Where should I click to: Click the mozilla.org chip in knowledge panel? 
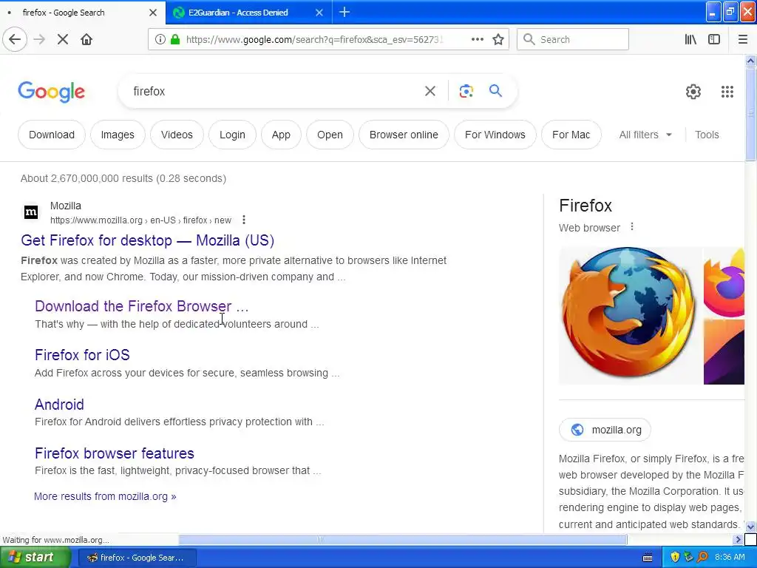tap(605, 430)
